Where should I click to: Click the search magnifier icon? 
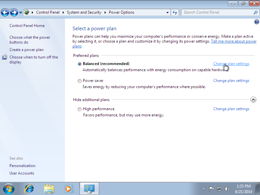click(255, 12)
